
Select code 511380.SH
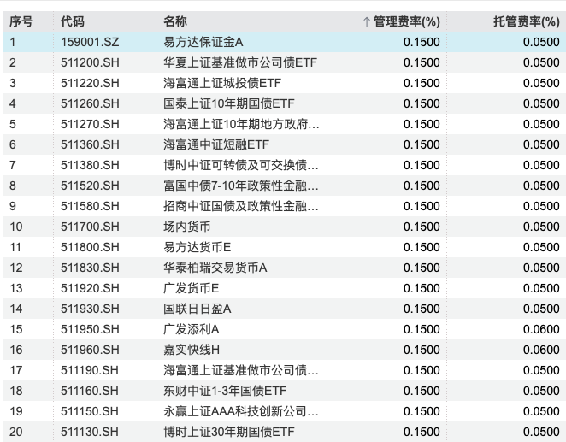90,165
